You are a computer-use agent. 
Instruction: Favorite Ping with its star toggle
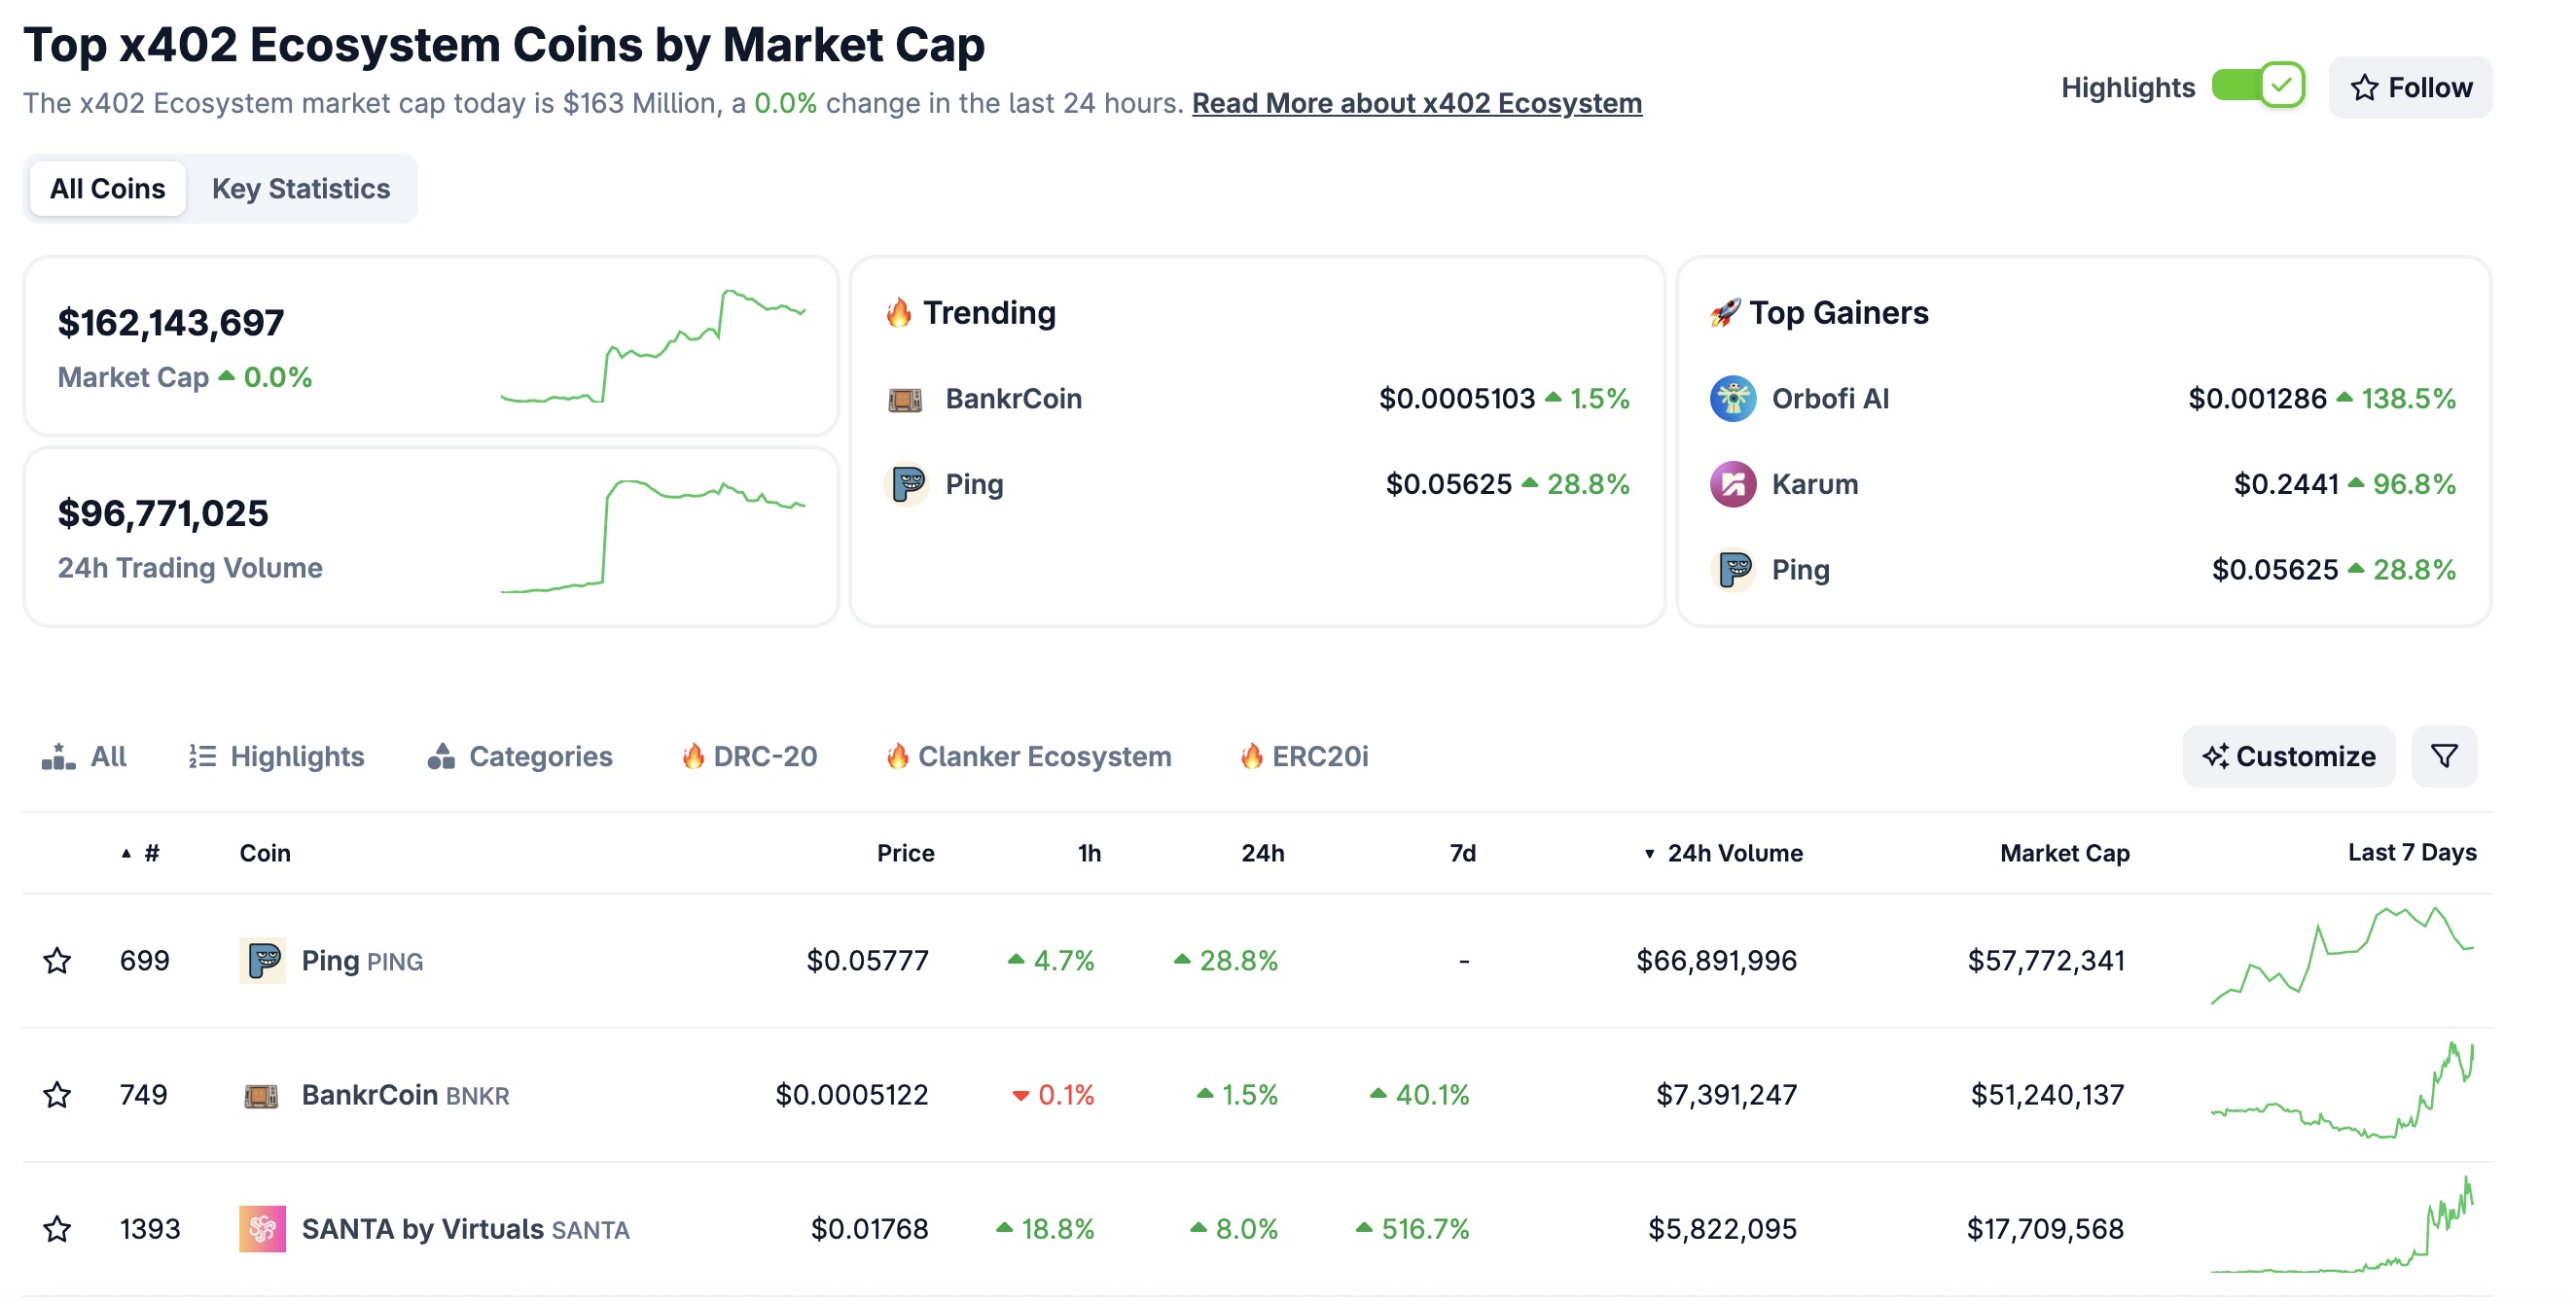point(57,962)
